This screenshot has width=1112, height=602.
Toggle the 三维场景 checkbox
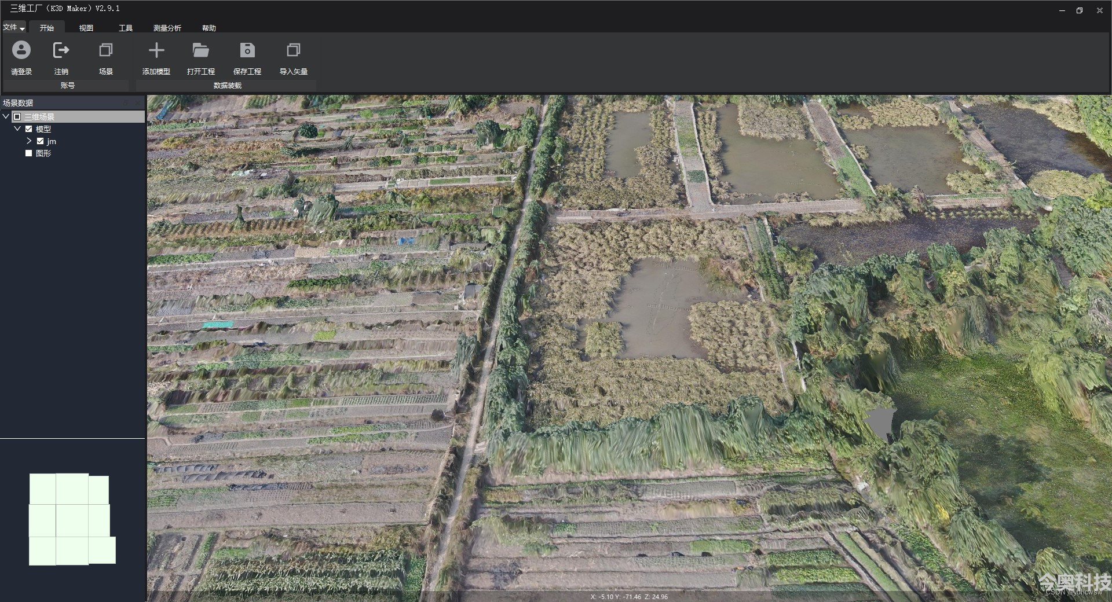(17, 117)
